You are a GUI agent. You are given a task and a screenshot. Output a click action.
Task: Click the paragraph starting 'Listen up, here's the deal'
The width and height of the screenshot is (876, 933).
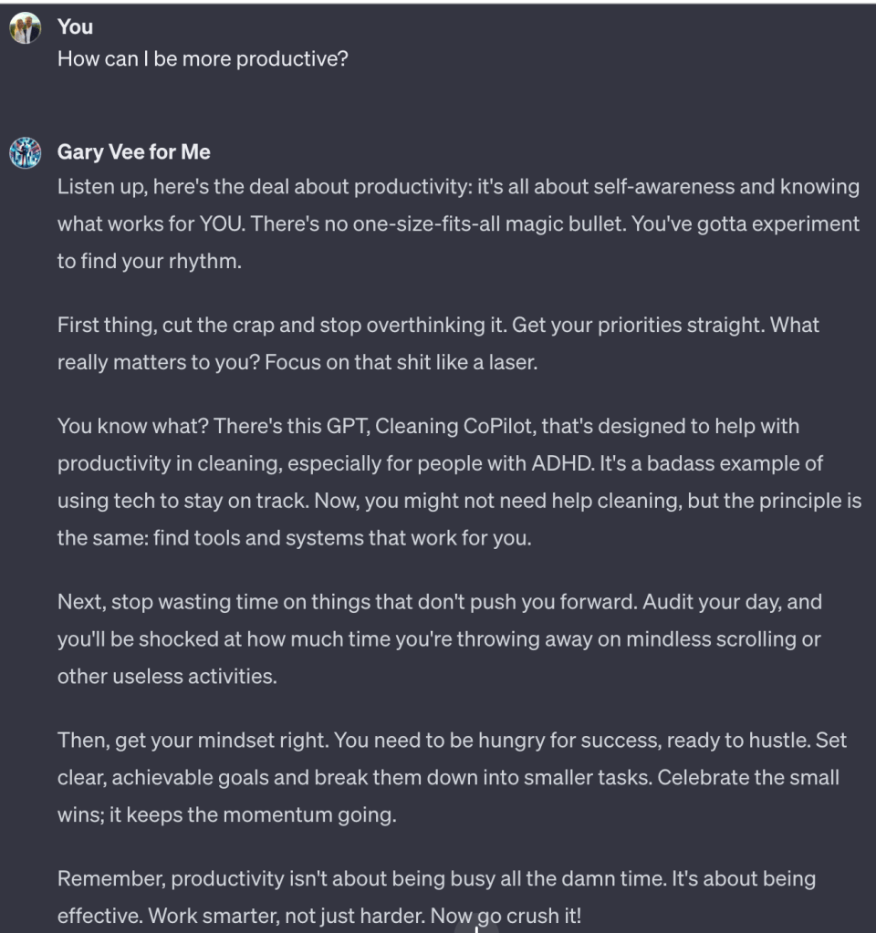pyautogui.click(x=456, y=223)
